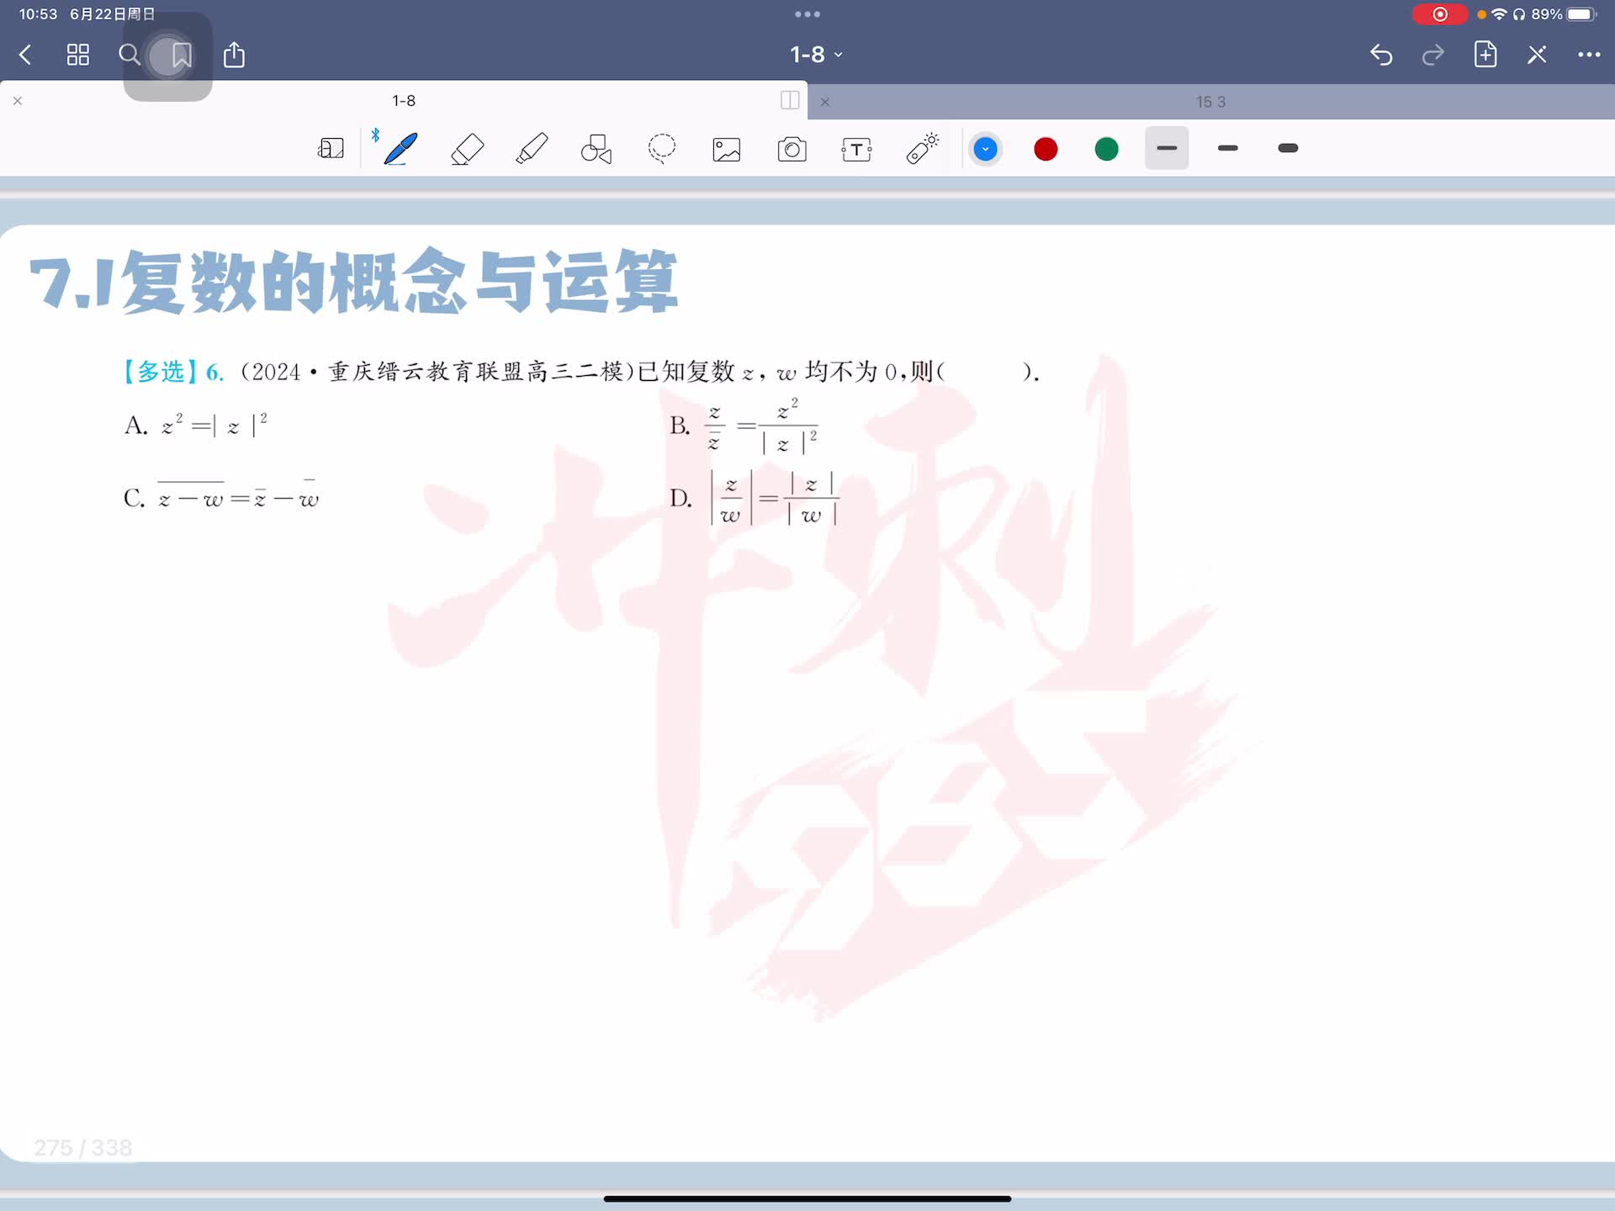Toggle bookmark for this page

[181, 56]
